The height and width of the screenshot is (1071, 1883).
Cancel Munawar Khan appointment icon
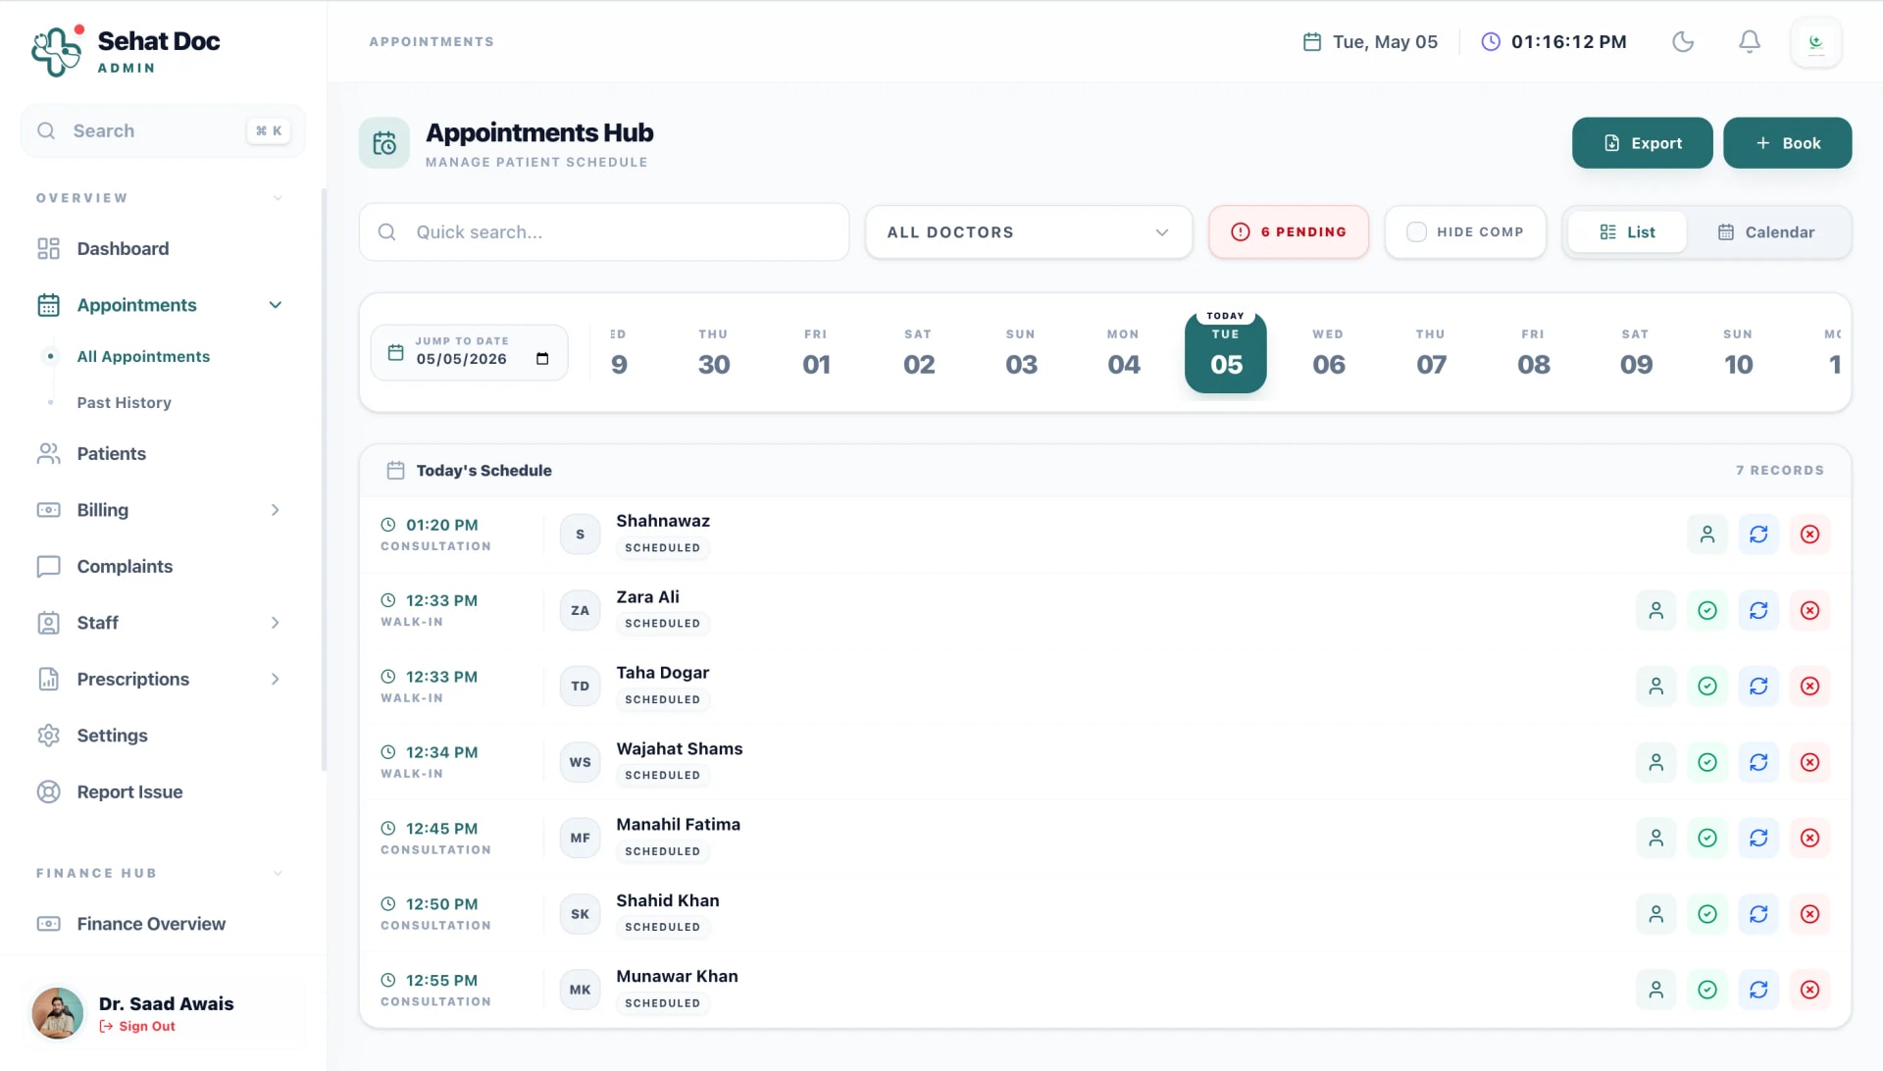pos(1810,990)
